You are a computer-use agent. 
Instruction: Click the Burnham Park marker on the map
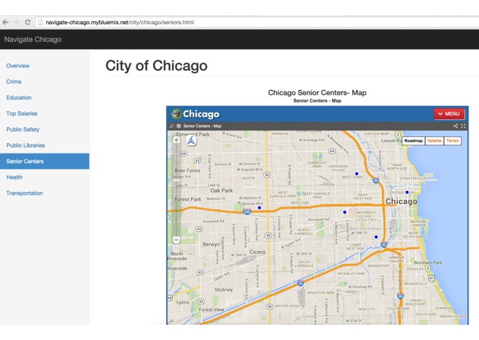click(x=428, y=268)
